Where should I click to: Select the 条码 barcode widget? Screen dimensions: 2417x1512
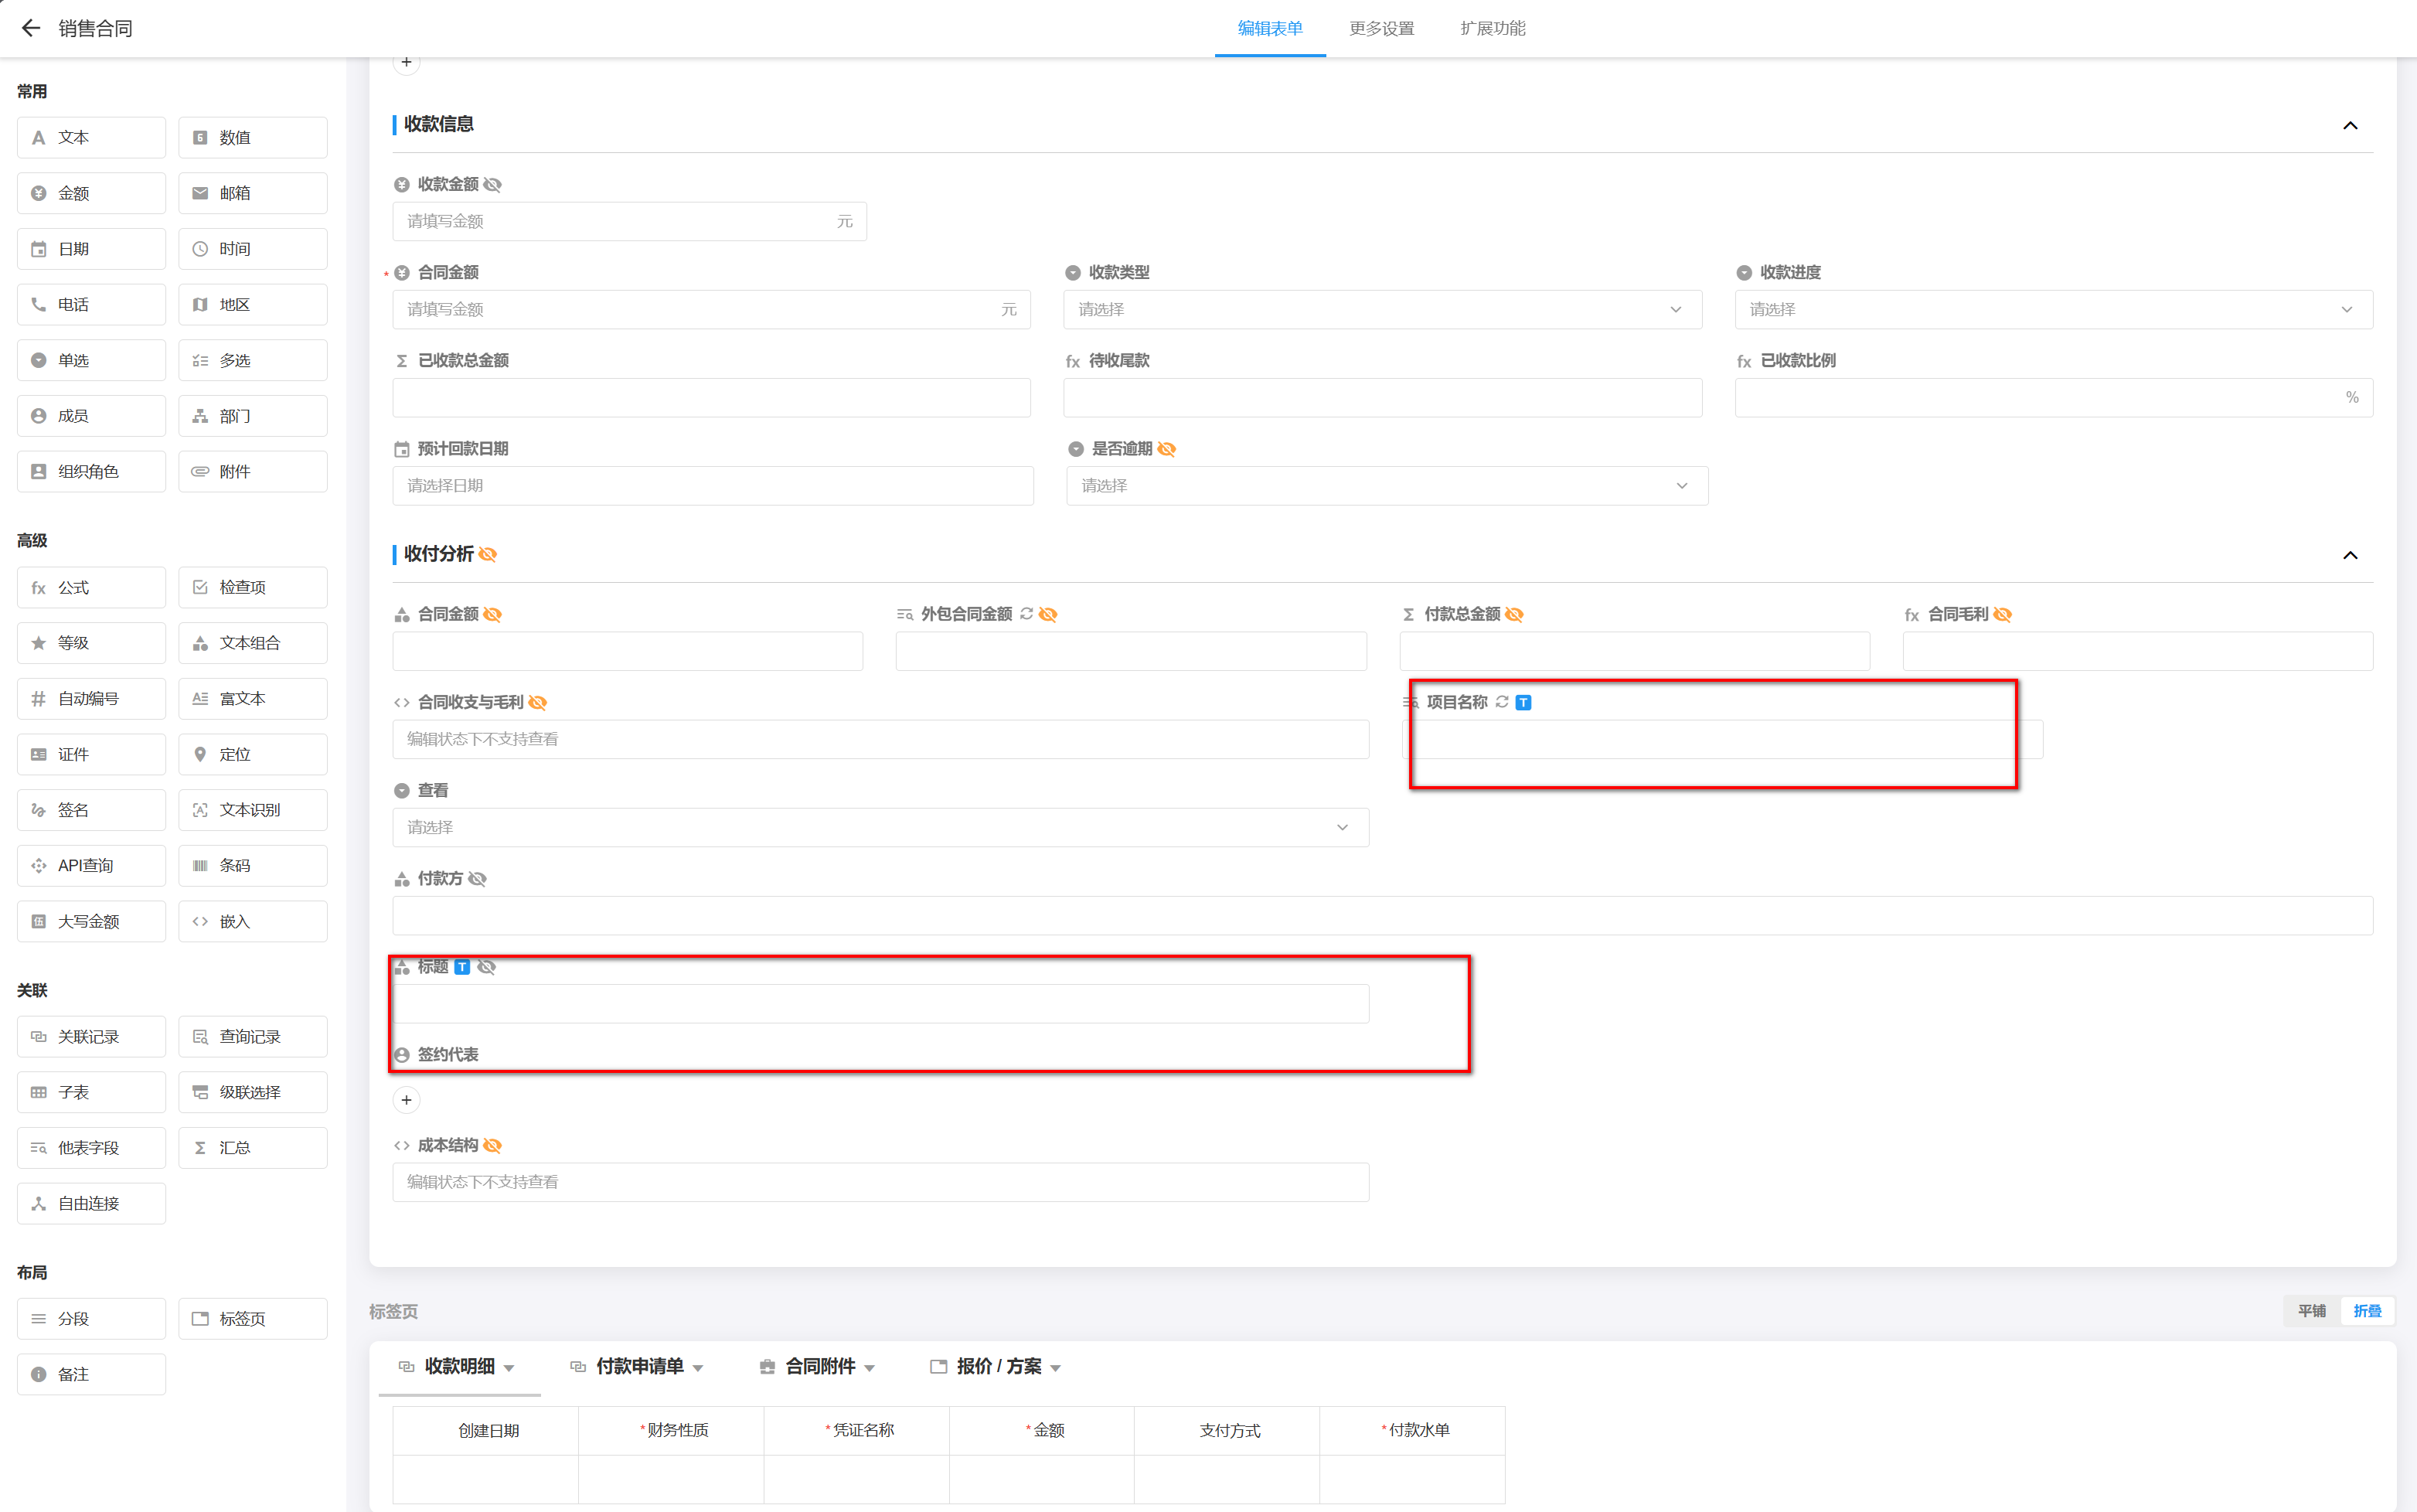click(252, 866)
